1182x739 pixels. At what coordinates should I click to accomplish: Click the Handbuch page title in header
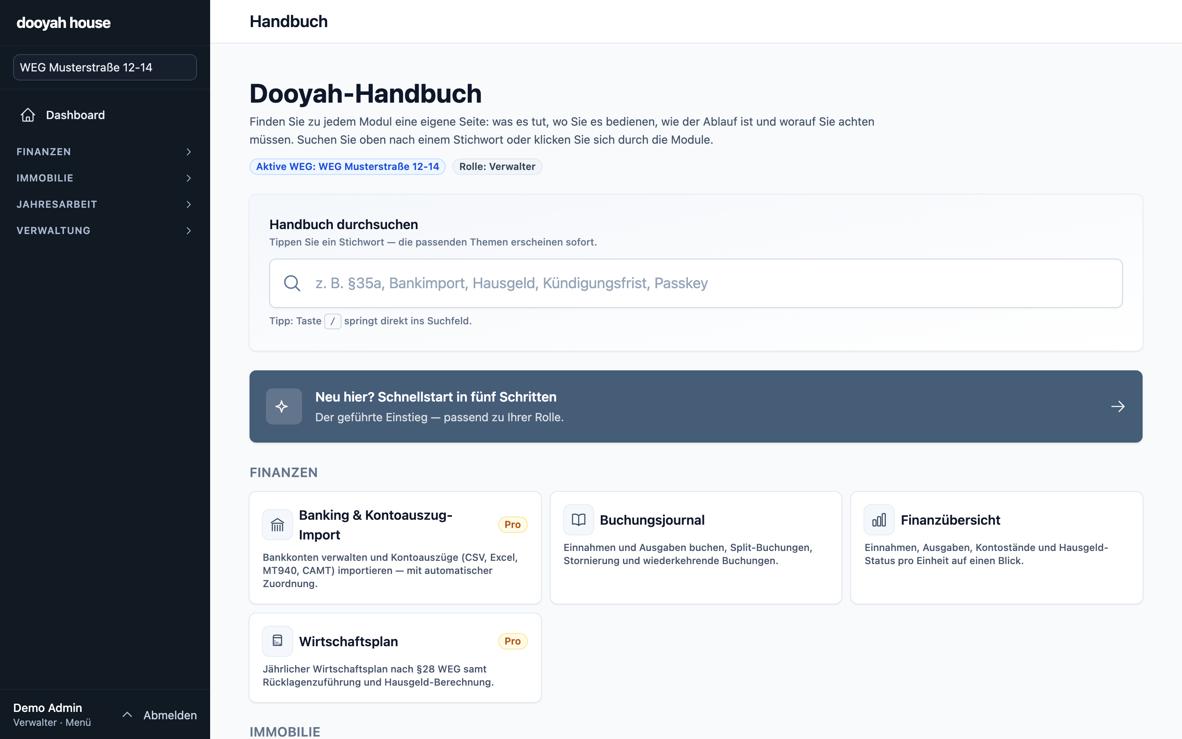(x=289, y=21)
